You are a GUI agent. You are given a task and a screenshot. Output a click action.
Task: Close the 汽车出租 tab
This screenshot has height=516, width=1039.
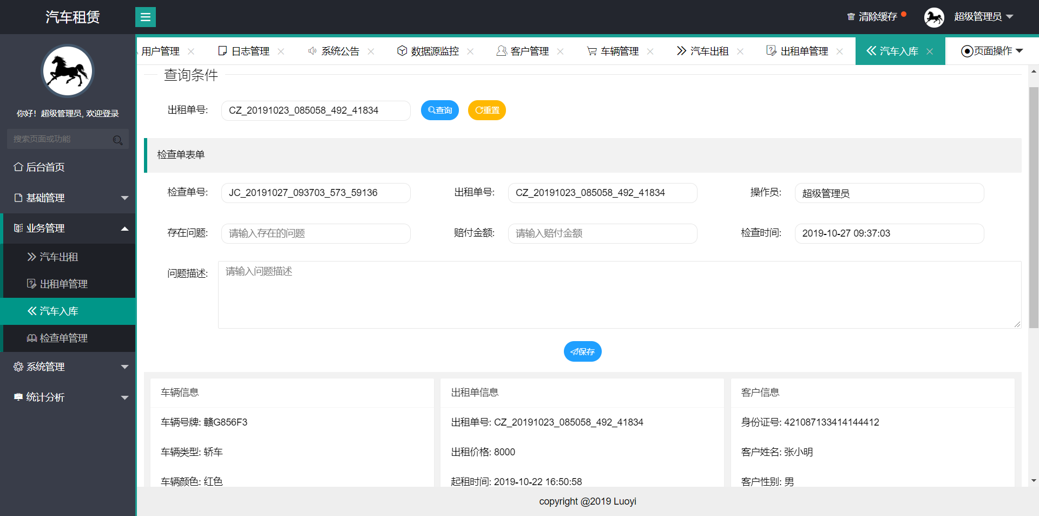tap(740, 51)
